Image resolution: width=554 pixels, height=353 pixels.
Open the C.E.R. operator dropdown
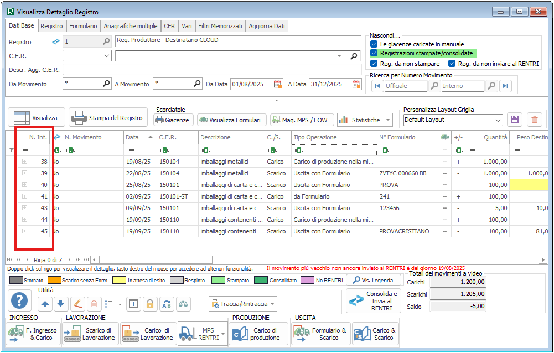(107, 56)
